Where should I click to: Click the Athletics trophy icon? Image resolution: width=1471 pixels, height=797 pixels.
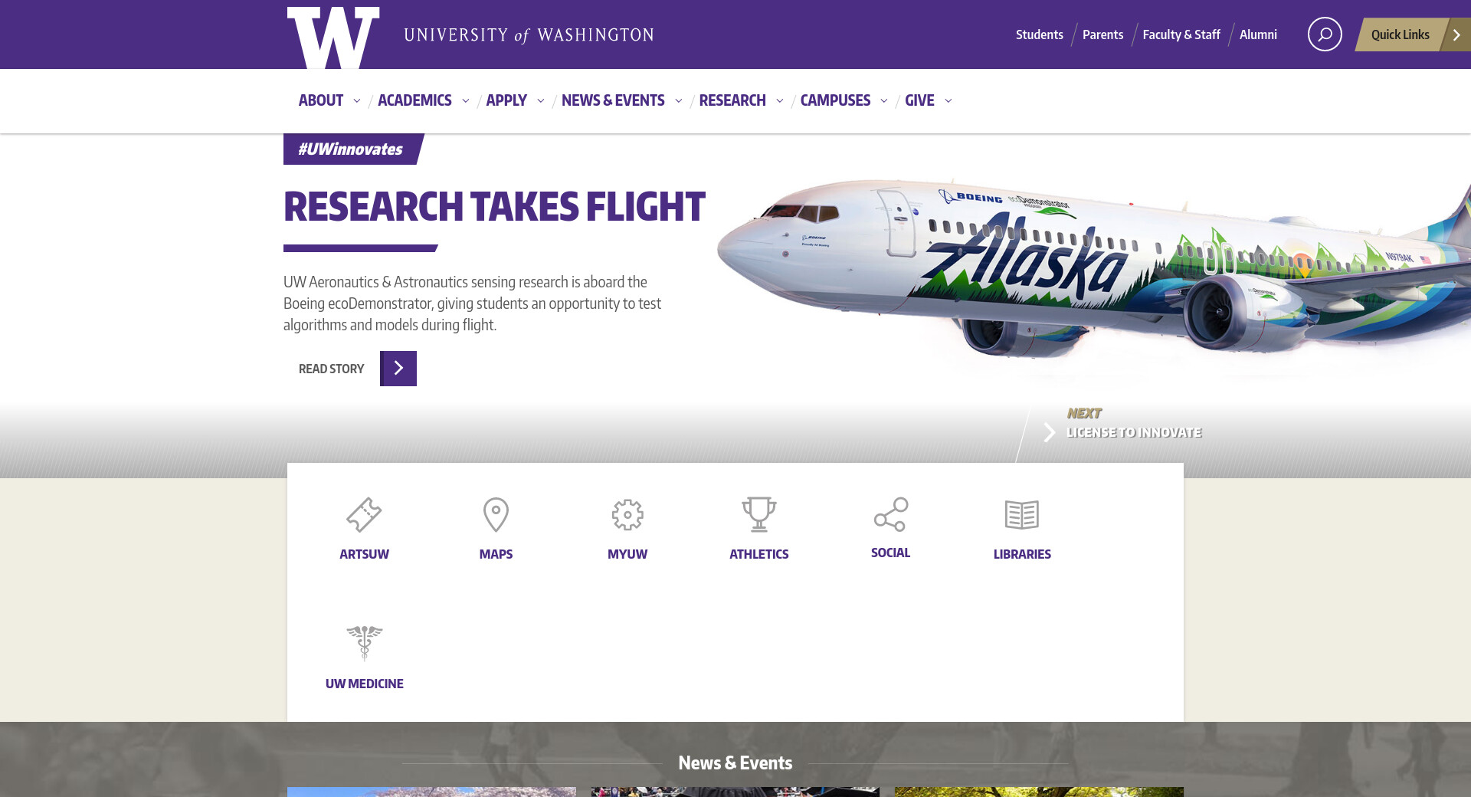759,514
